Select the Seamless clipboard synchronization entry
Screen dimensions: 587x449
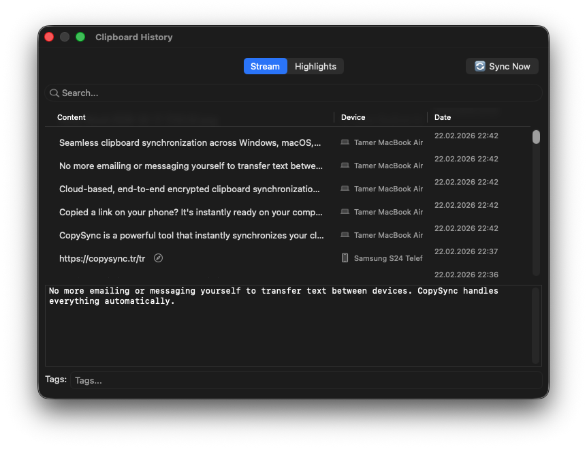(x=191, y=142)
